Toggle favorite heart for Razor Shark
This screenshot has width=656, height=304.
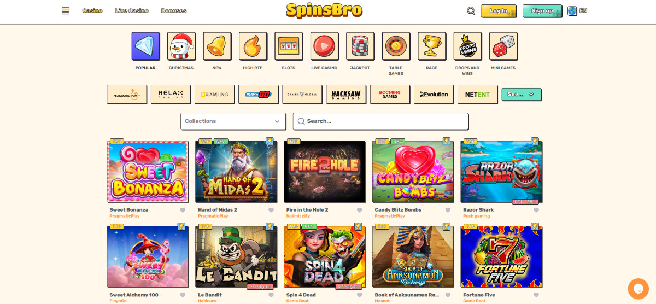[536, 211]
